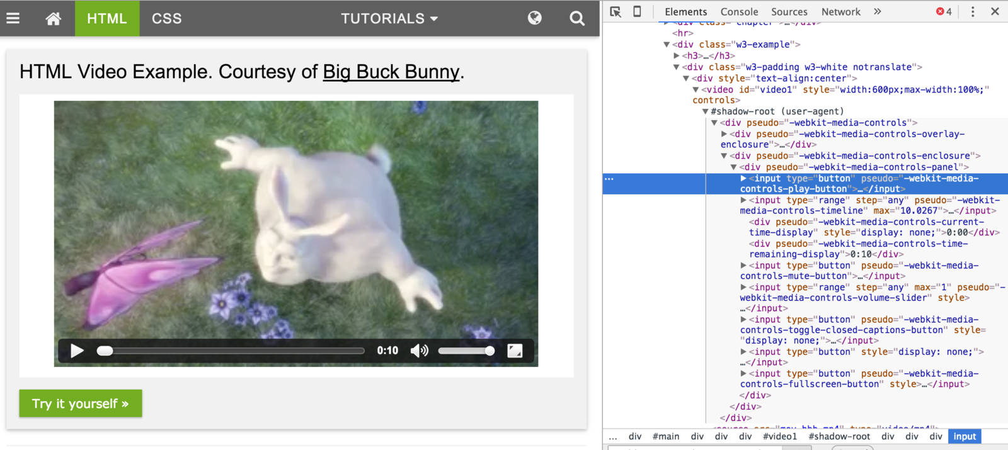Viewport: 1008px width, 450px height.
Task: Mute the video with speaker icon
Action: [419, 351]
